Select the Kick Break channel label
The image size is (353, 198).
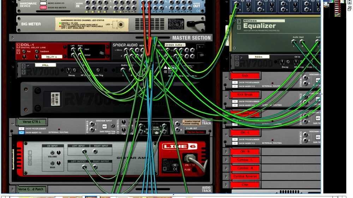245,95
